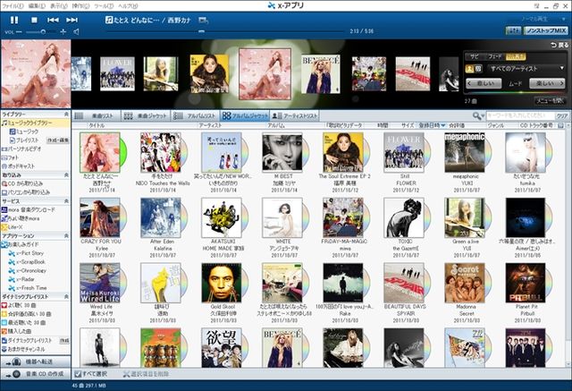572x391 pixels.
Task: Click the ミュージック sidebar icon
Action: tap(13, 132)
